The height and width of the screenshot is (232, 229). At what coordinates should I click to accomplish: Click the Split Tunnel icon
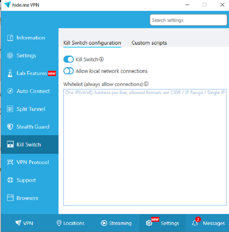(x=10, y=109)
